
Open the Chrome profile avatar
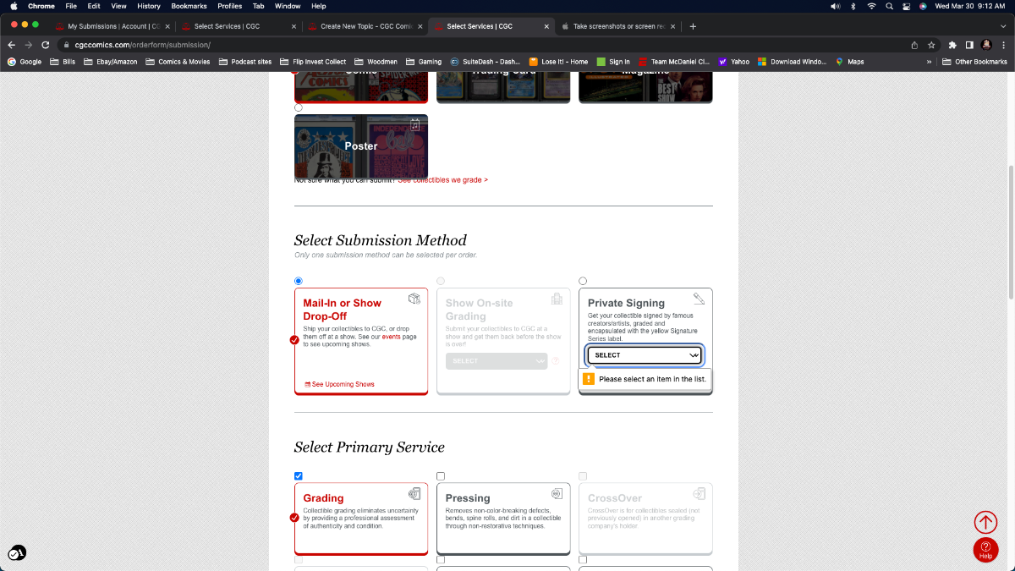click(986, 45)
